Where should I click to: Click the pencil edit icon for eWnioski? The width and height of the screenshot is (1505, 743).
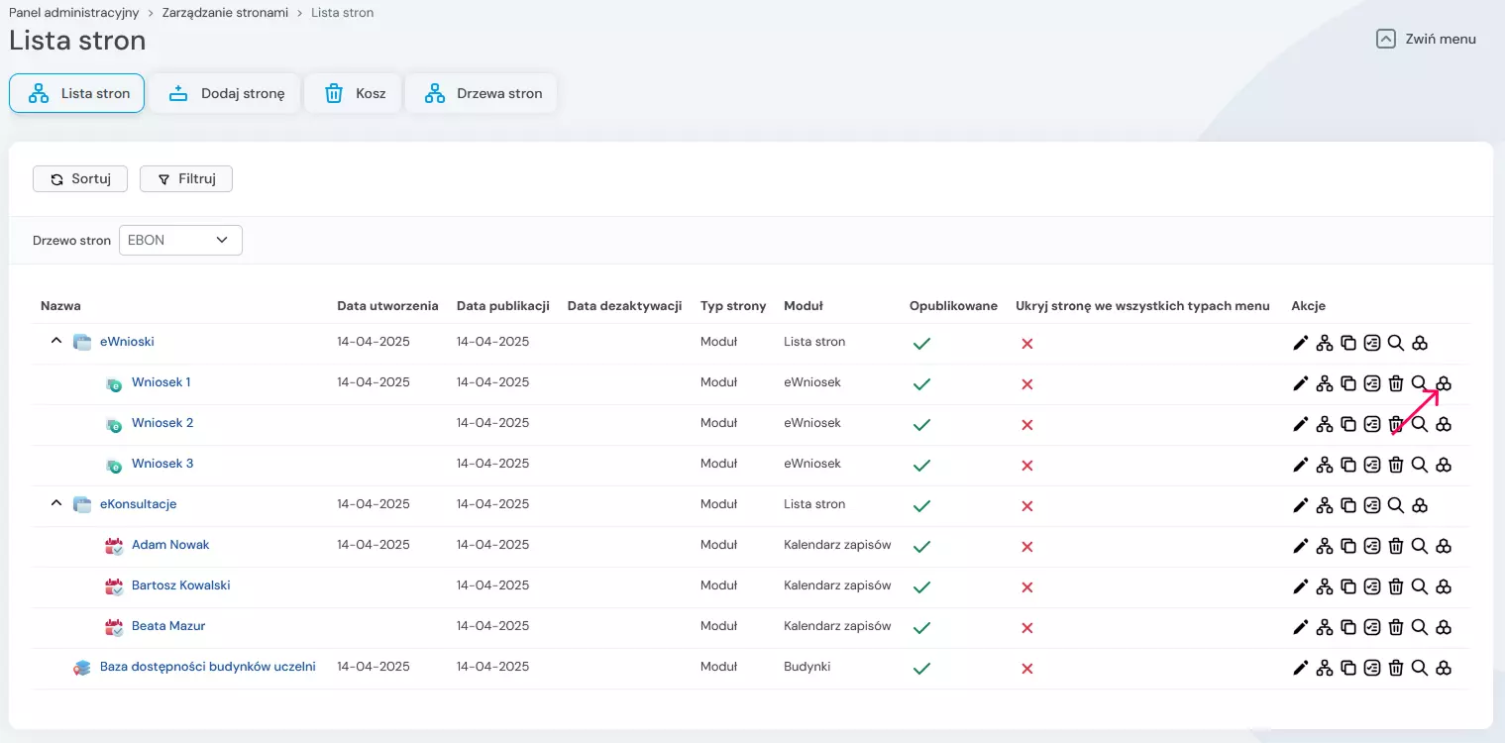pos(1301,343)
